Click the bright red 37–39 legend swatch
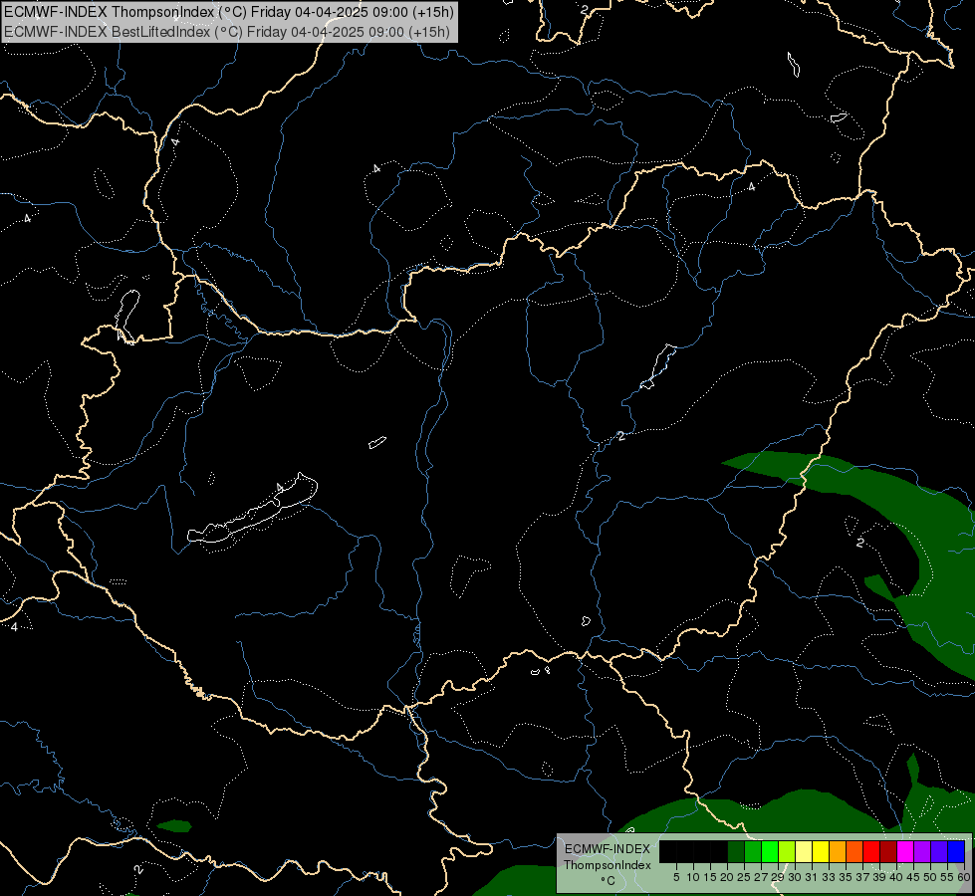This screenshot has height=896, width=975. pyautogui.click(x=871, y=851)
